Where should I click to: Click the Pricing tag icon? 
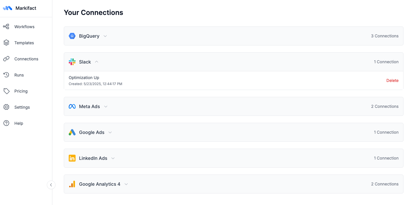tap(6, 91)
